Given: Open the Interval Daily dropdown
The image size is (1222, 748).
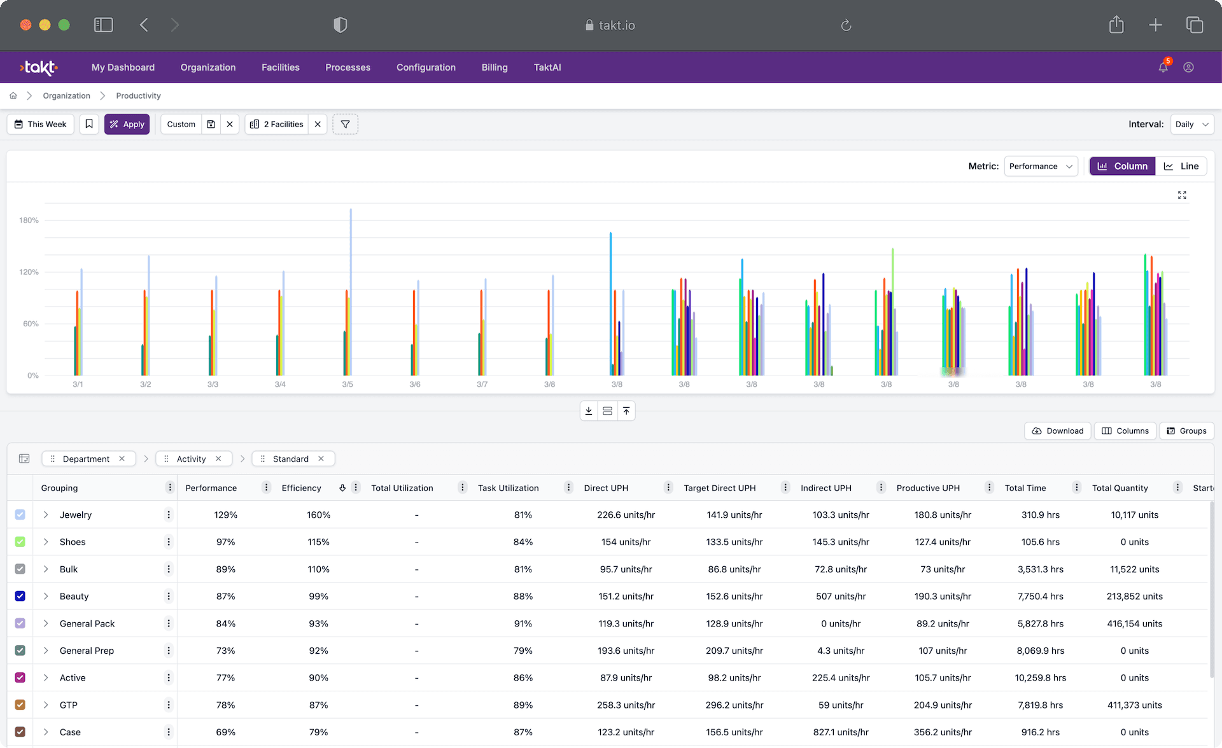Looking at the screenshot, I should click(x=1191, y=124).
